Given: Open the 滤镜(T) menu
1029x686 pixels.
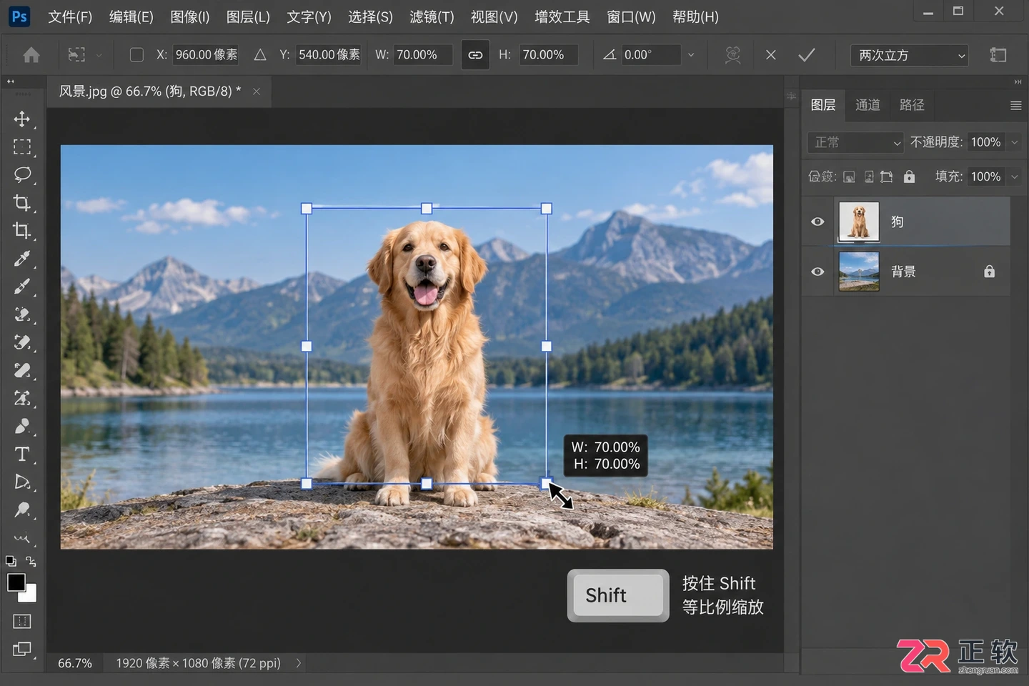Looking at the screenshot, I should (432, 16).
